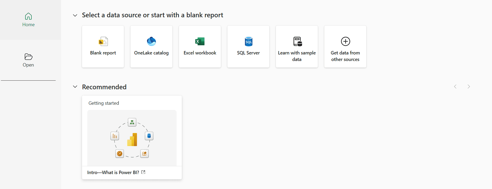Go to the previous recommended items page
The height and width of the screenshot is (189, 492).
455,87
